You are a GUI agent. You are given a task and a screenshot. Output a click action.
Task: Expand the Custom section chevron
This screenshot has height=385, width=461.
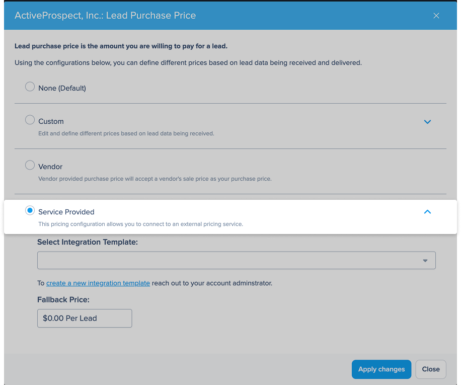tap(427, 122)
